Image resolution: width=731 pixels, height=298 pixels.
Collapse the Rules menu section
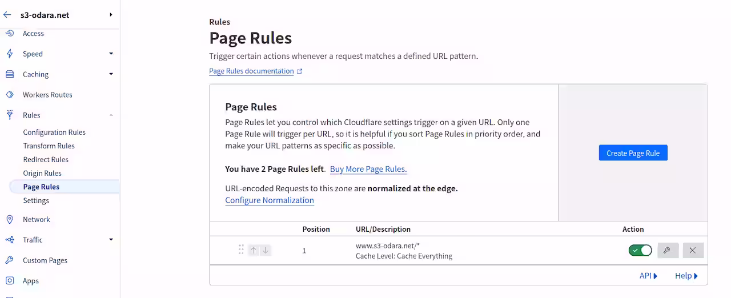click(111, 115)
